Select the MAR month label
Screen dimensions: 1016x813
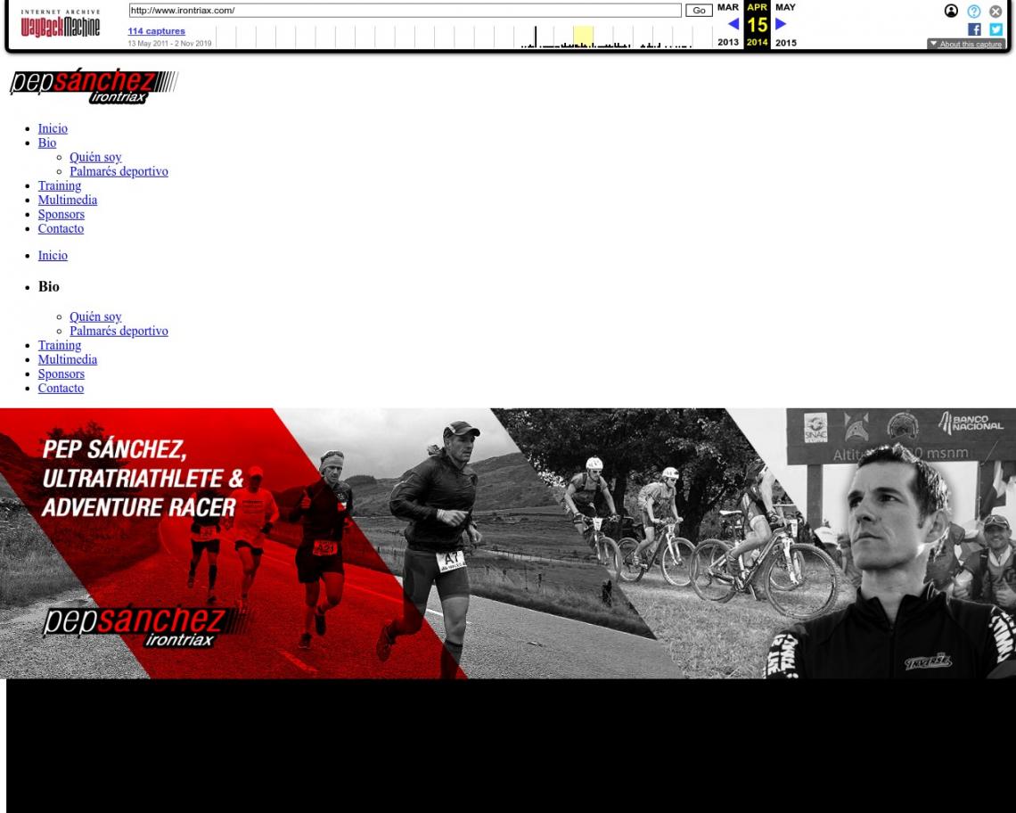[x=727, y=7]
